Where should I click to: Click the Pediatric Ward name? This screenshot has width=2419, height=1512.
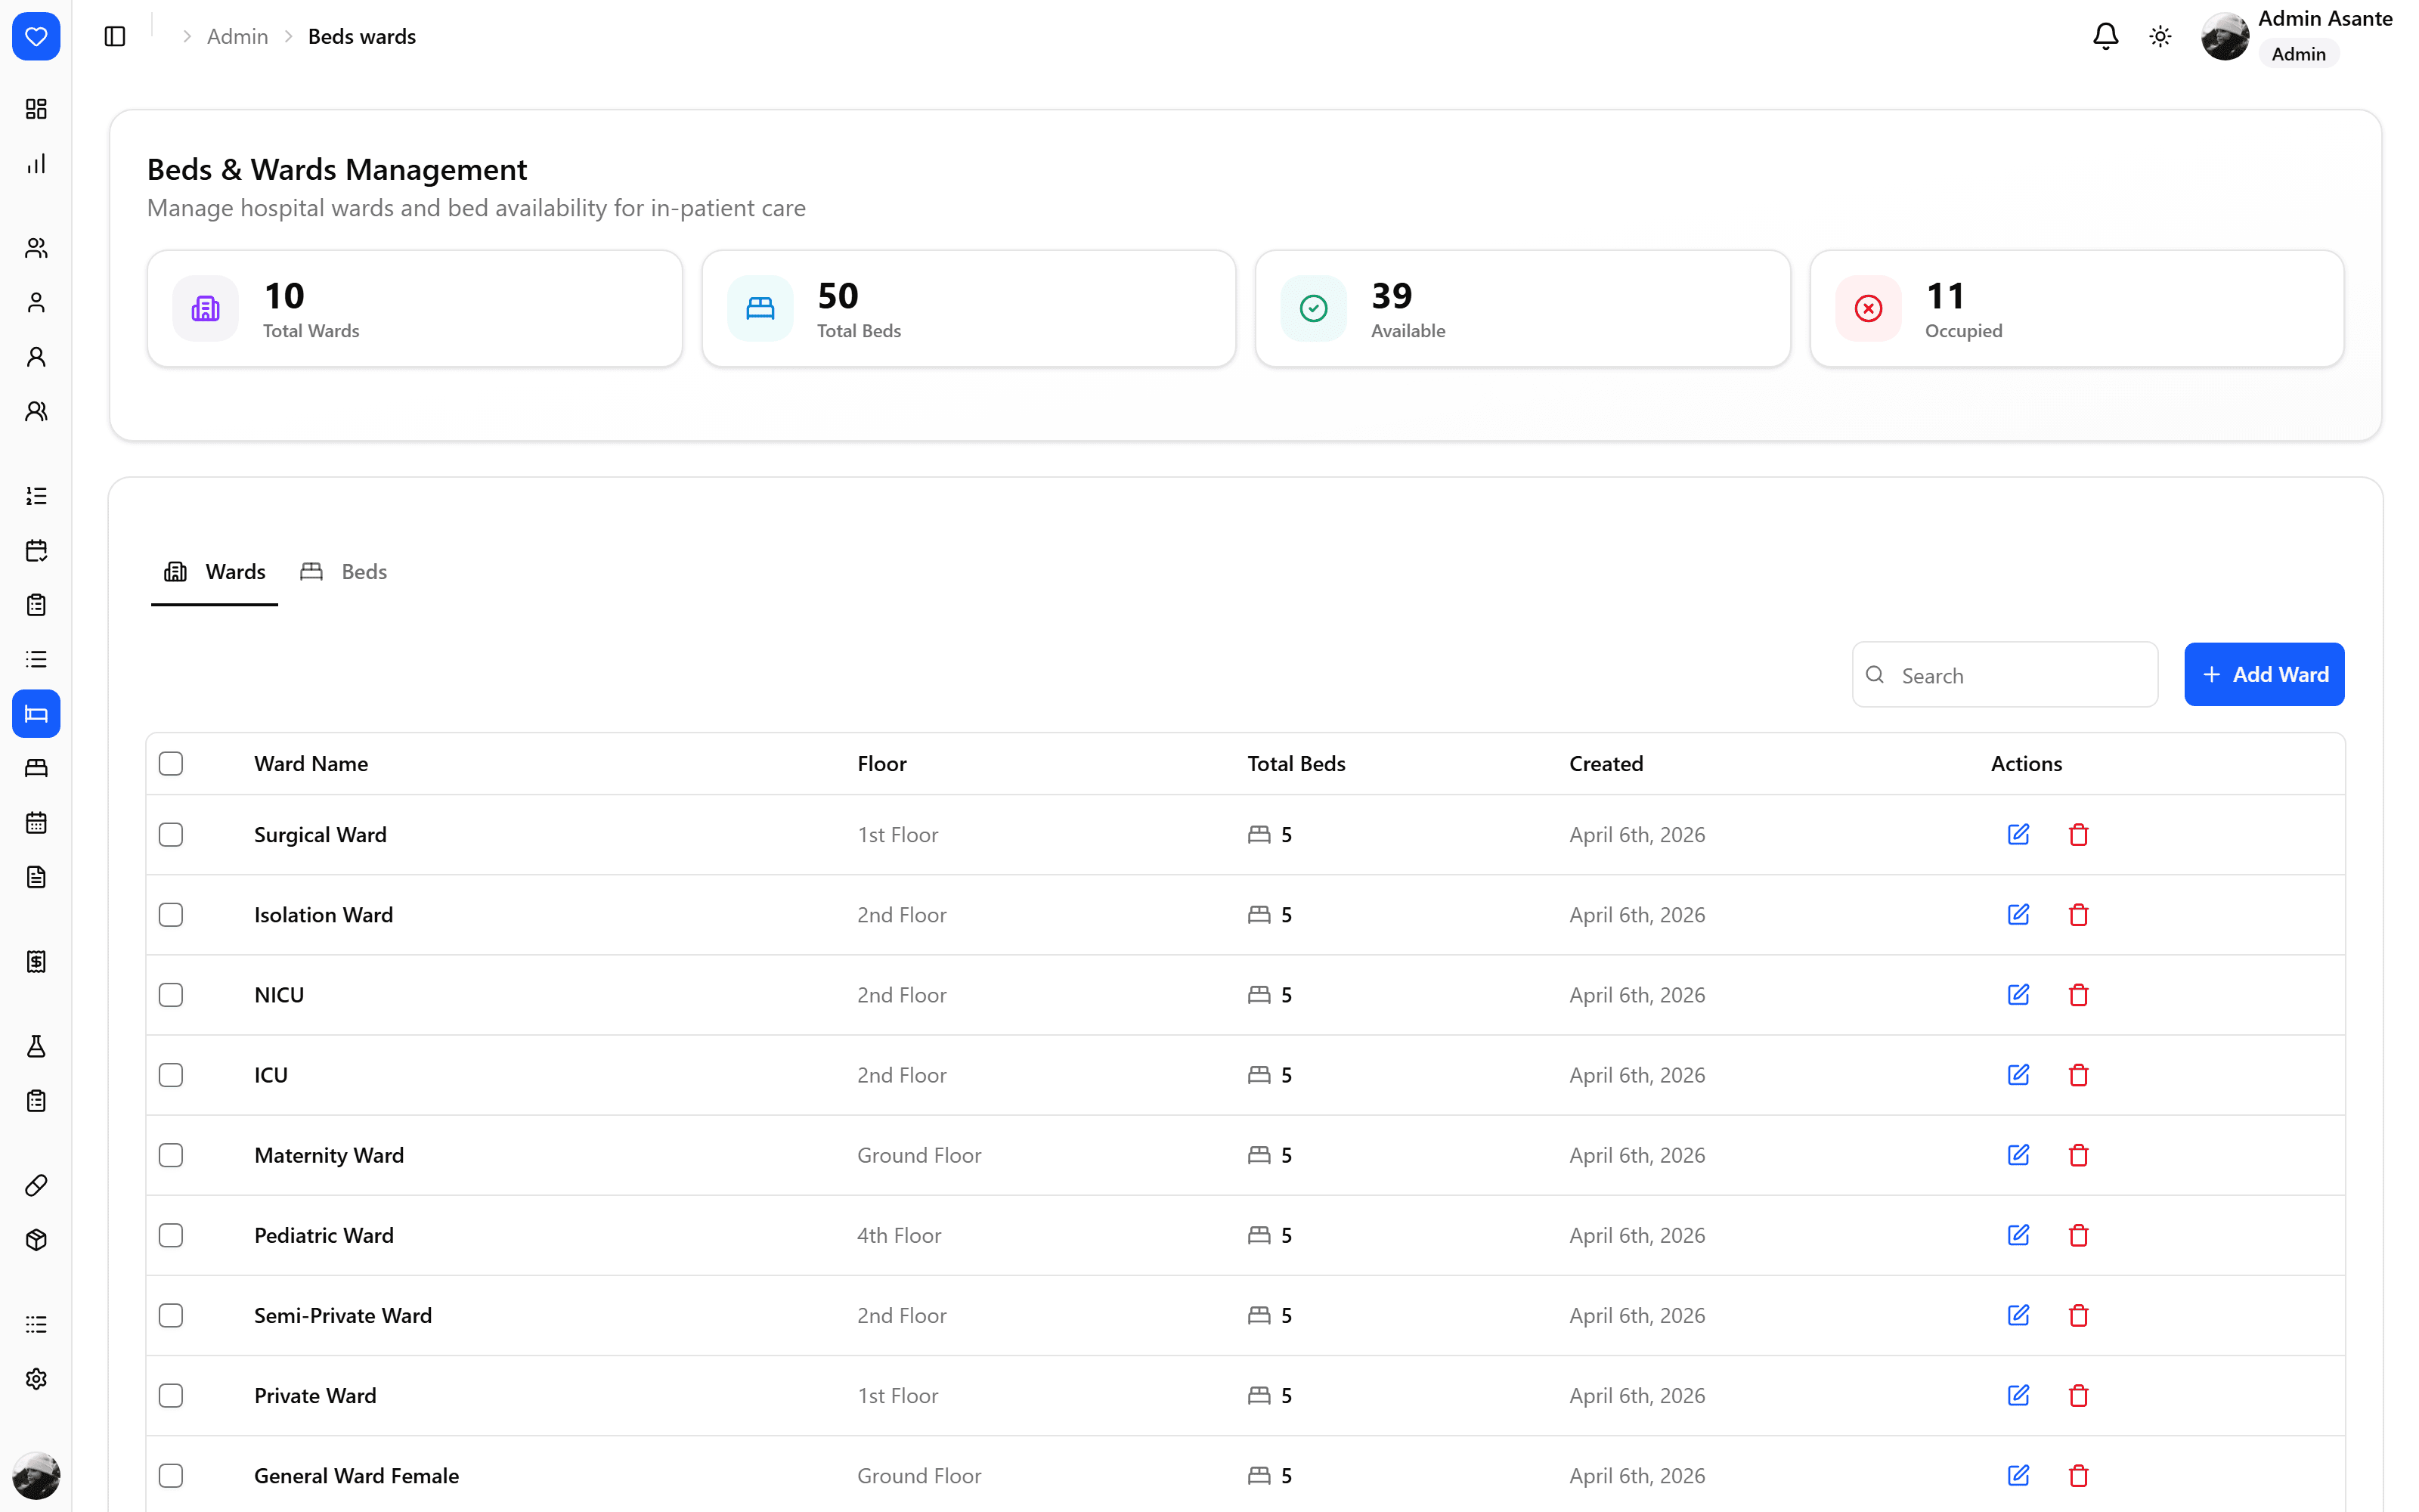click(x=324, y=1236)
